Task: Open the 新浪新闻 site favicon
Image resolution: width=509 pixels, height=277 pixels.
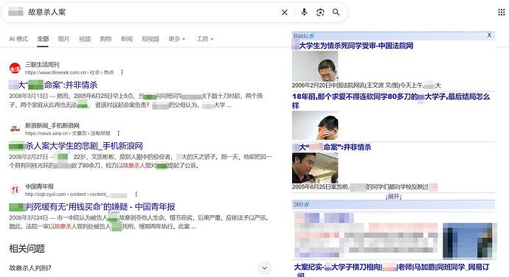Action: pyautogui.click(x=15, y=129)
